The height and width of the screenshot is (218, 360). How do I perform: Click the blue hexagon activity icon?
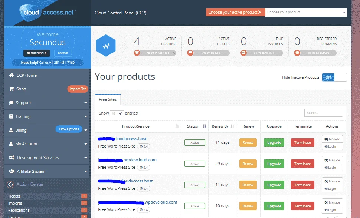[106, 46]
